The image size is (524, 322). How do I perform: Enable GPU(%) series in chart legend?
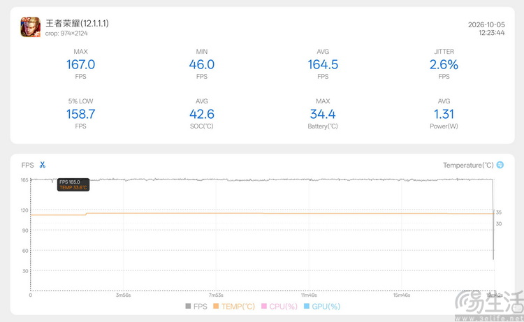[x=322, y=307]
